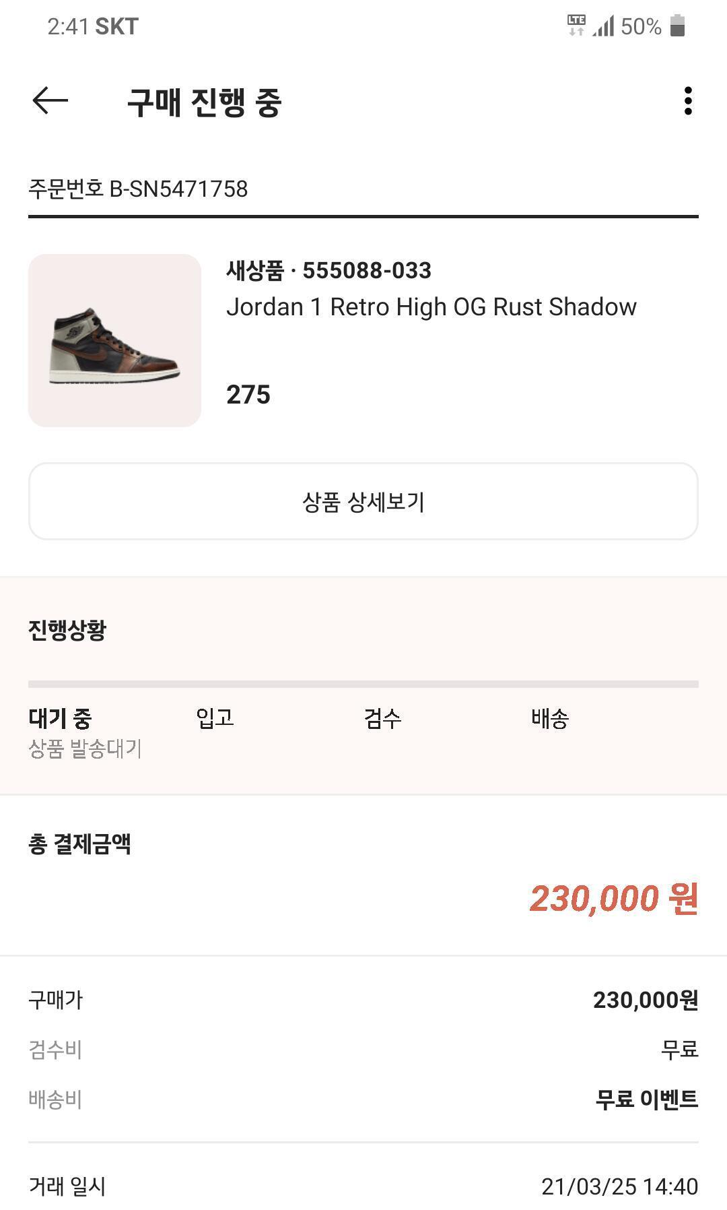Tap the LTE signal indicator icon
The width and height of the screenshot is (727, 1210).
(576, 26)
